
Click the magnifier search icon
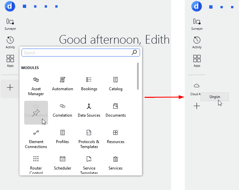click(134, 53)
